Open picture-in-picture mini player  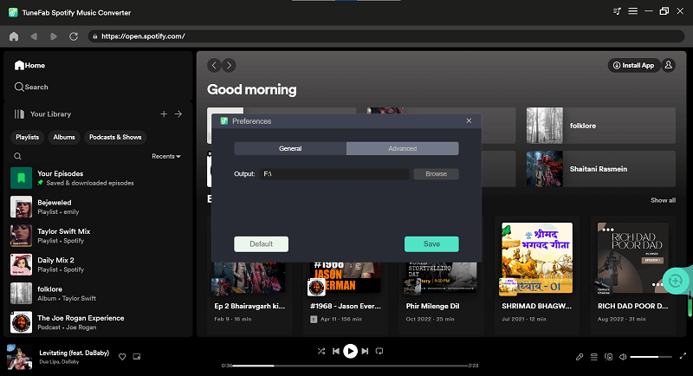pyautogui.click(x=137, y=357)
